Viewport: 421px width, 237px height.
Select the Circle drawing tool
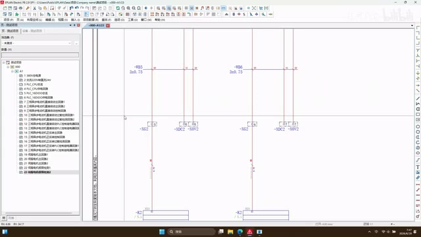418,126
